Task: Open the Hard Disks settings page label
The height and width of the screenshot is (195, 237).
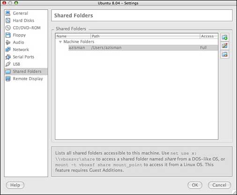Action: coord(23,21)
